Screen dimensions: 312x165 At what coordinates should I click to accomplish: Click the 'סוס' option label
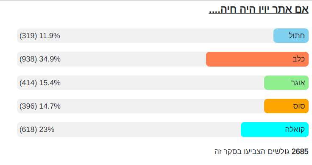[299, 106]
